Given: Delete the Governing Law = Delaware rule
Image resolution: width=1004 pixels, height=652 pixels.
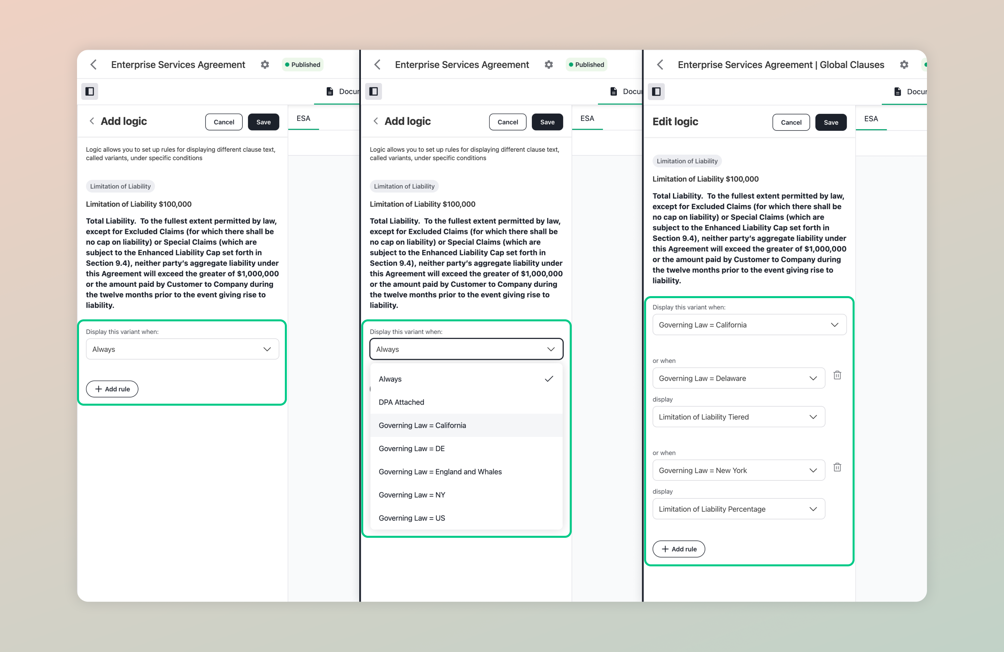Looking at the screenshot, I should (837, 375).
